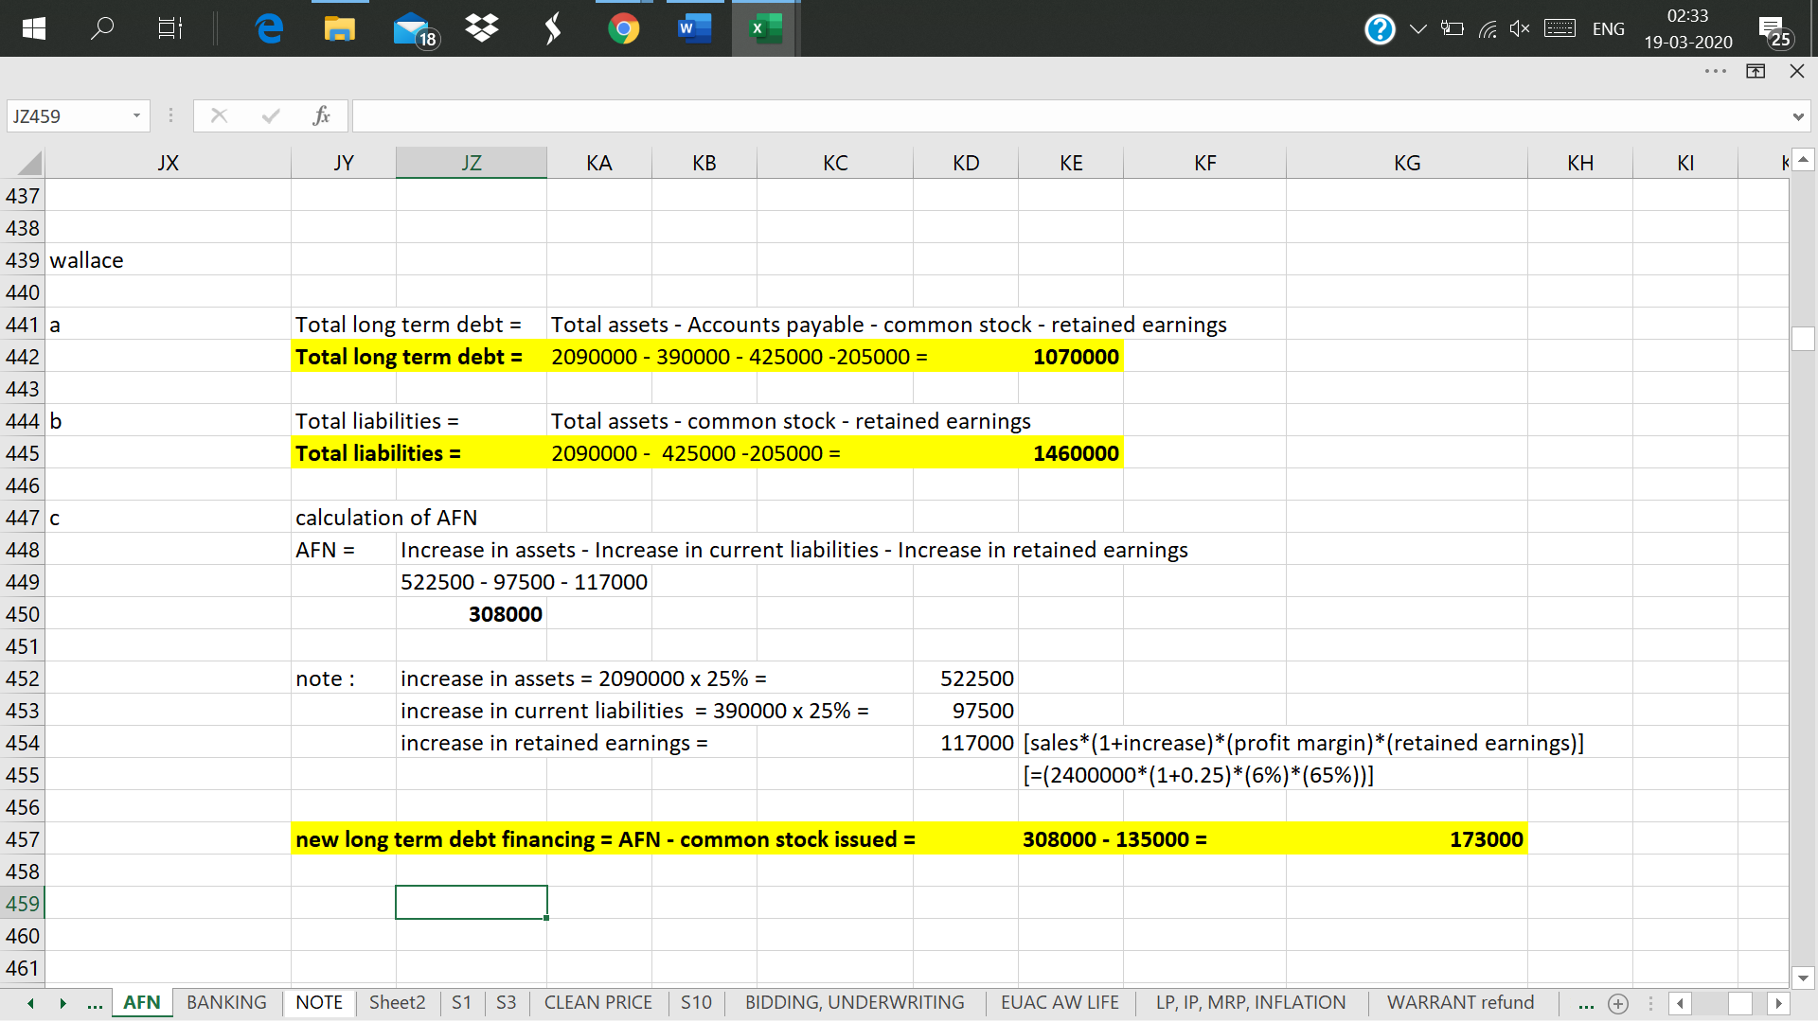This screenshot has width=1818, height=1022.
Task: Switch to the BANKING sheet tab
Action: [226, 1002]
